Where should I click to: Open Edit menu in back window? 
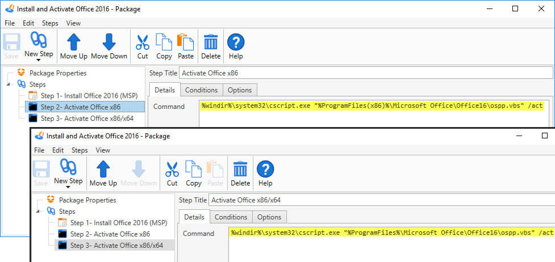click(x=28, y=23)
